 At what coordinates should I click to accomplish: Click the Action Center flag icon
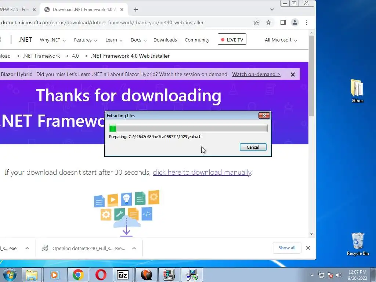[x=330, y=275]
